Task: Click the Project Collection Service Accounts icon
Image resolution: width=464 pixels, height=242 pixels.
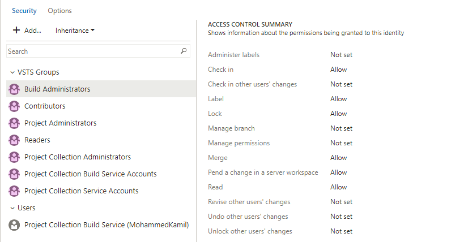Action: point(14,191)
